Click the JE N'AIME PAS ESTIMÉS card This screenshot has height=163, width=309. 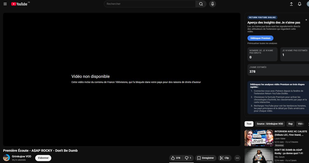294,54
